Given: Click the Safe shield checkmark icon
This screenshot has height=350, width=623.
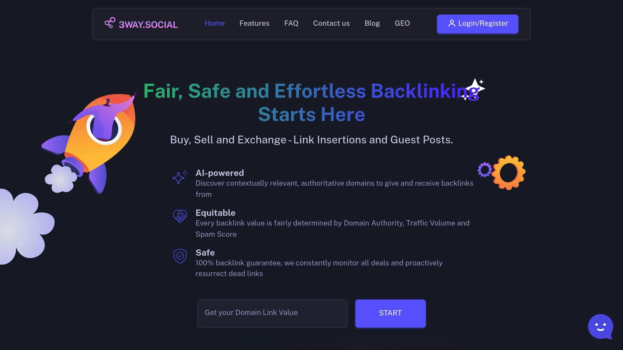Looking at the screenshot, I should [x=180, y=256].
